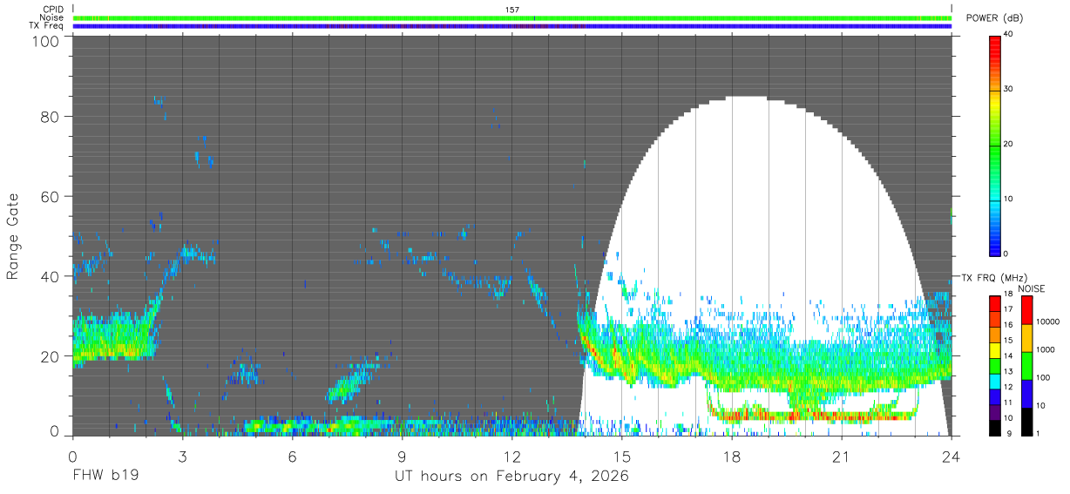Click the '40' tick on the POWER scale
Screen dimensions: 1070x494
pos(1010,35)
